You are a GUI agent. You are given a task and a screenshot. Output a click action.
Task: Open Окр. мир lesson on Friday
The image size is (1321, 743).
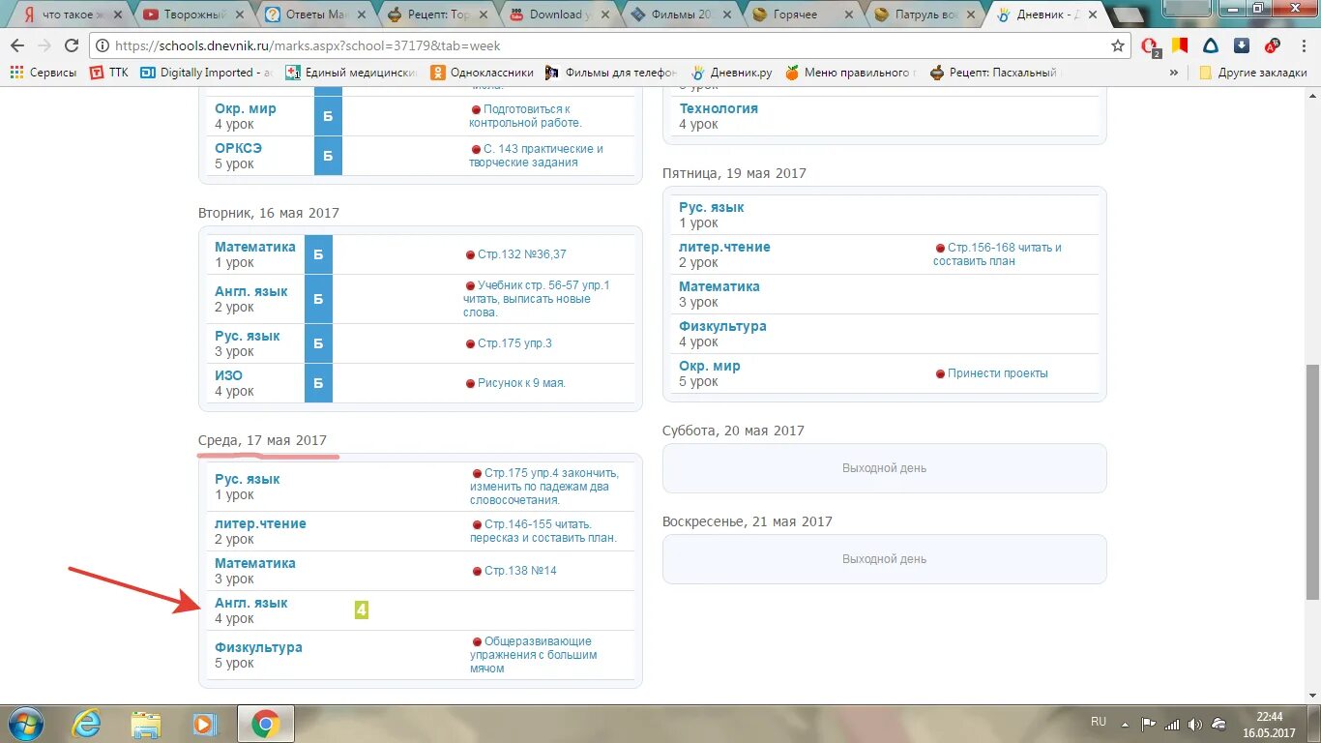point(710,366)
